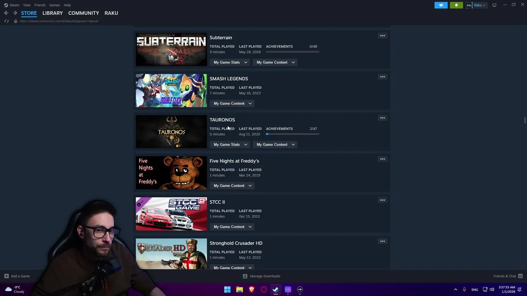This screenshot has height=296, width=527.
Task: Expand SMASH LEGENDS My Game Content dropdown
Action: pos(233,104)
